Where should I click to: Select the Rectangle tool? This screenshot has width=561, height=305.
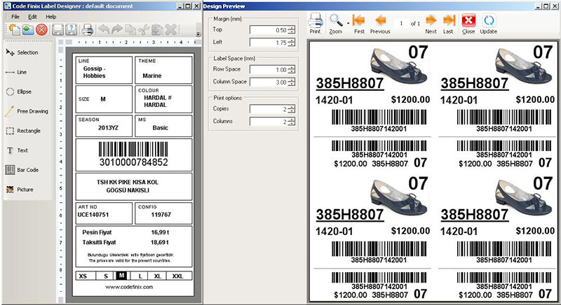coord(23,131)
